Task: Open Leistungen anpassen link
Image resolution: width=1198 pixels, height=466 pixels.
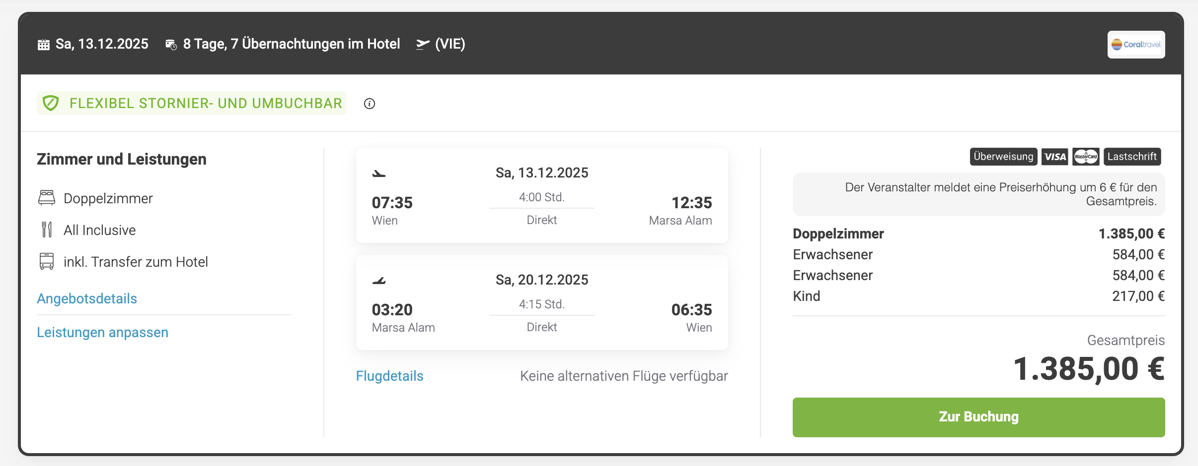Action: coord(102,332)
